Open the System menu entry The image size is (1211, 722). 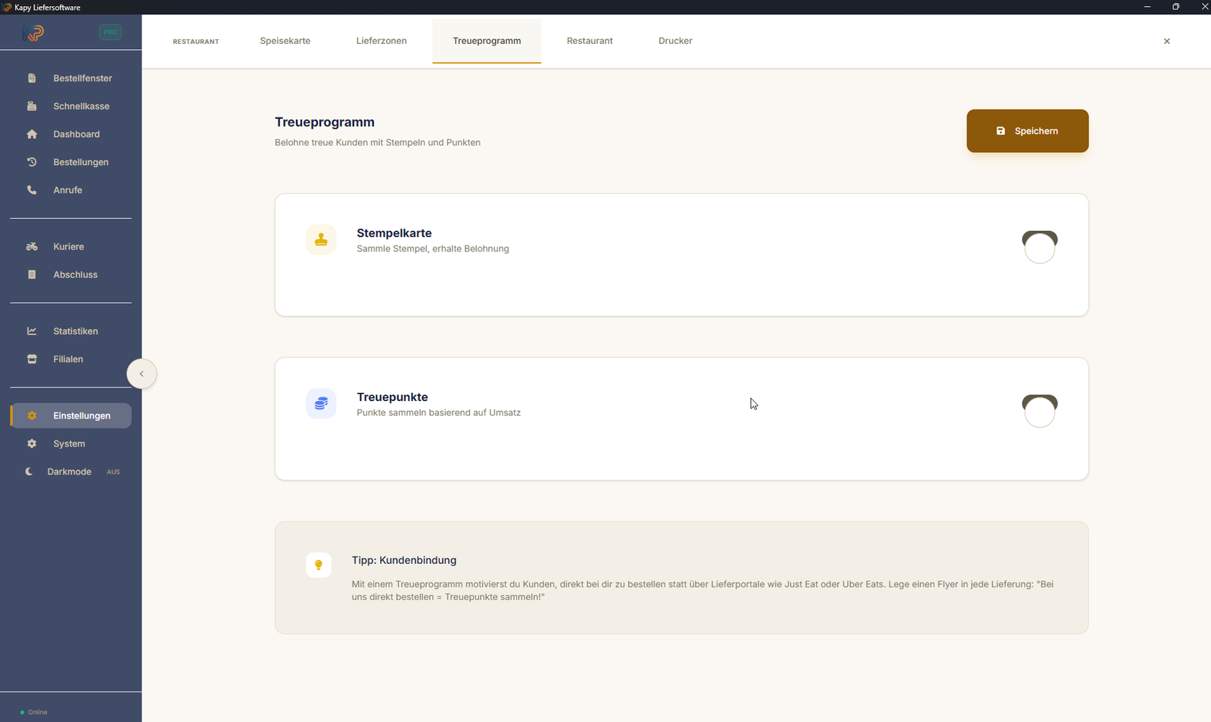coord(71,443)
